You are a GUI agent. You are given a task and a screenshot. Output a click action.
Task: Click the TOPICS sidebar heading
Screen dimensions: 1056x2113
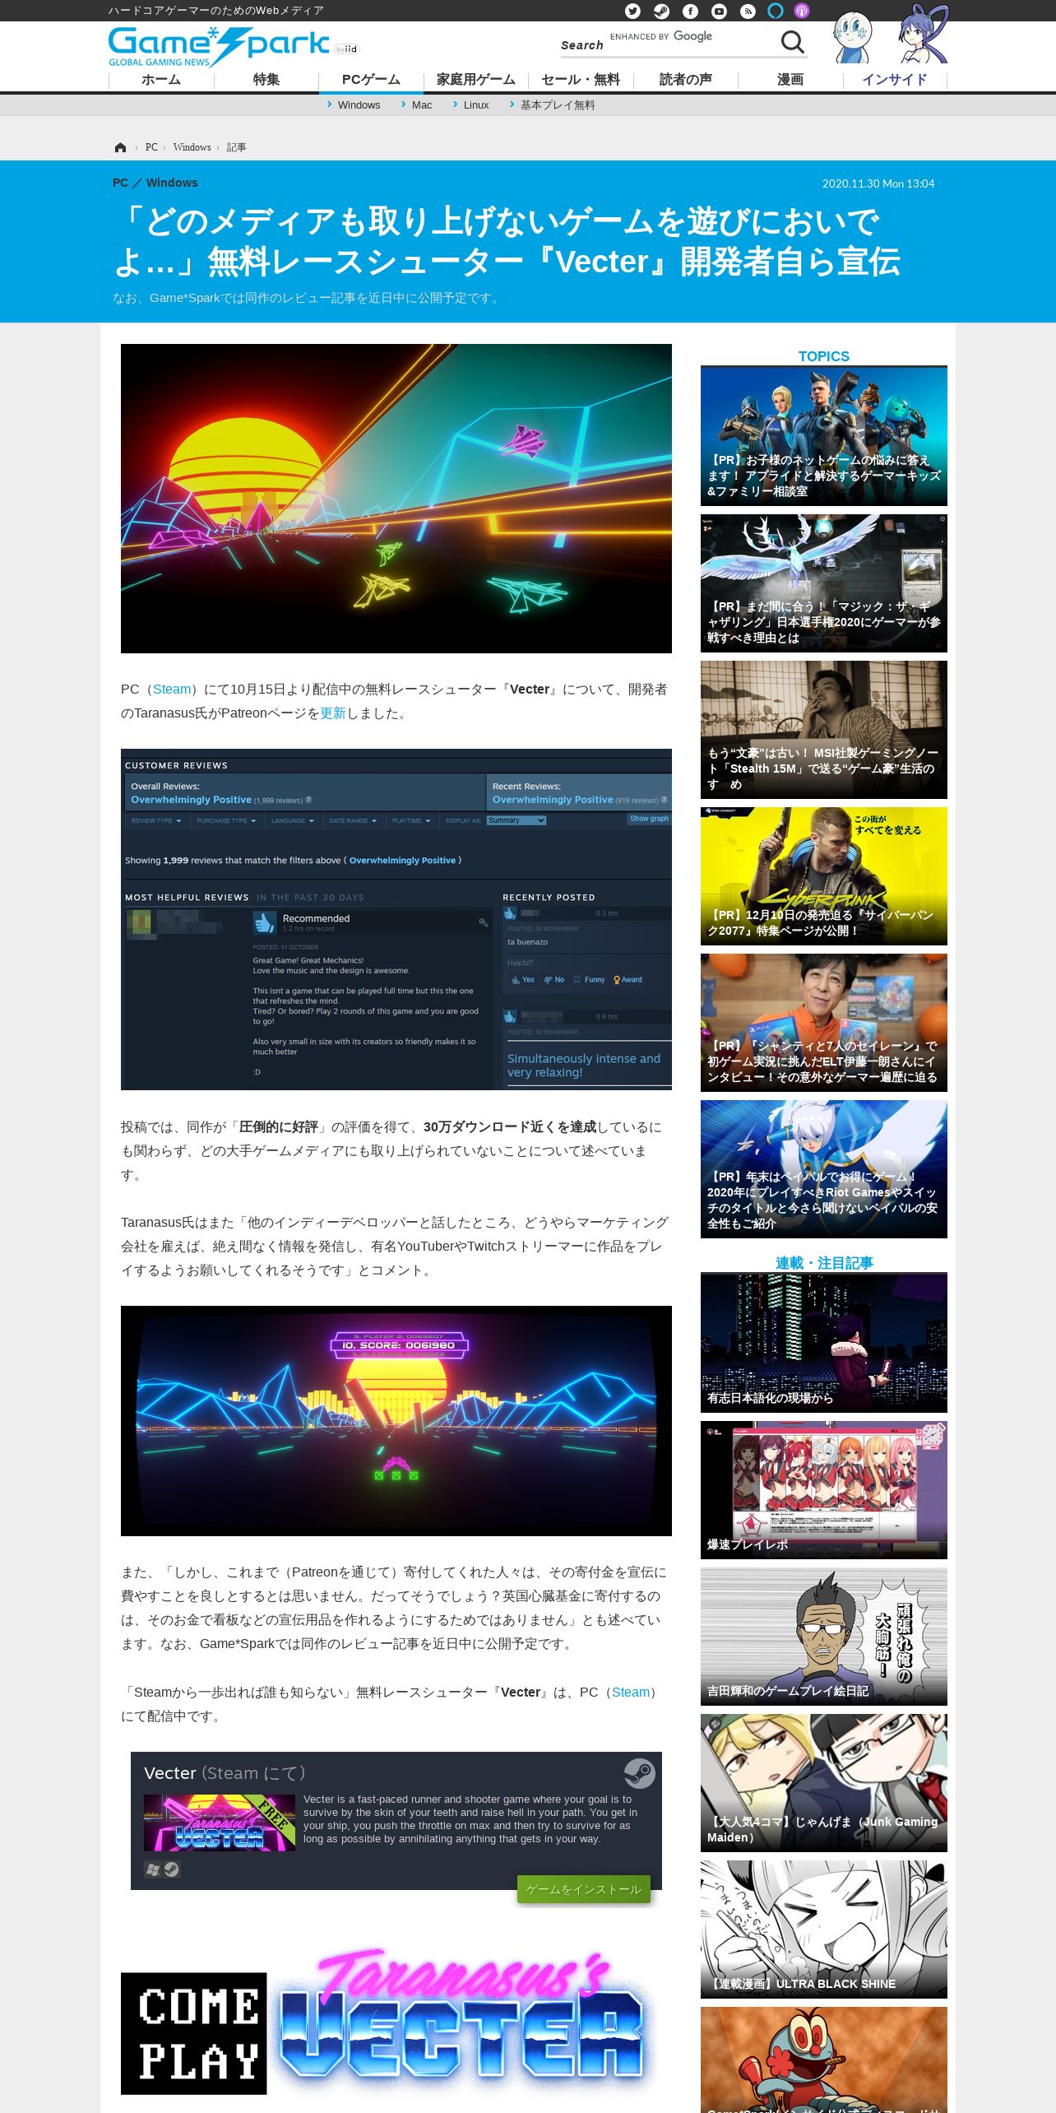[824, 356]
